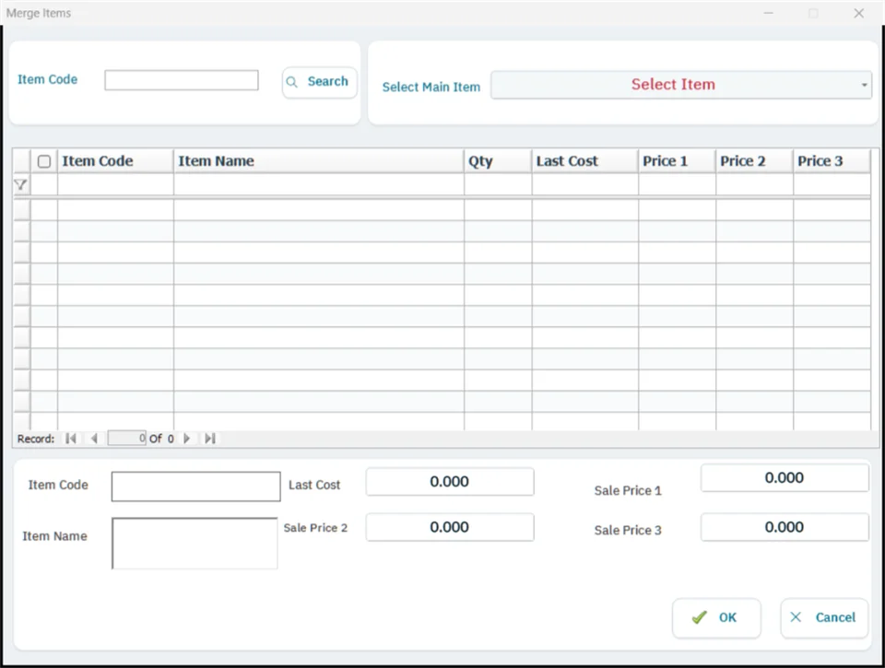Minimize the Merge Items window
This screenshot has width=885, height=668.
click(x=768, y=13)
